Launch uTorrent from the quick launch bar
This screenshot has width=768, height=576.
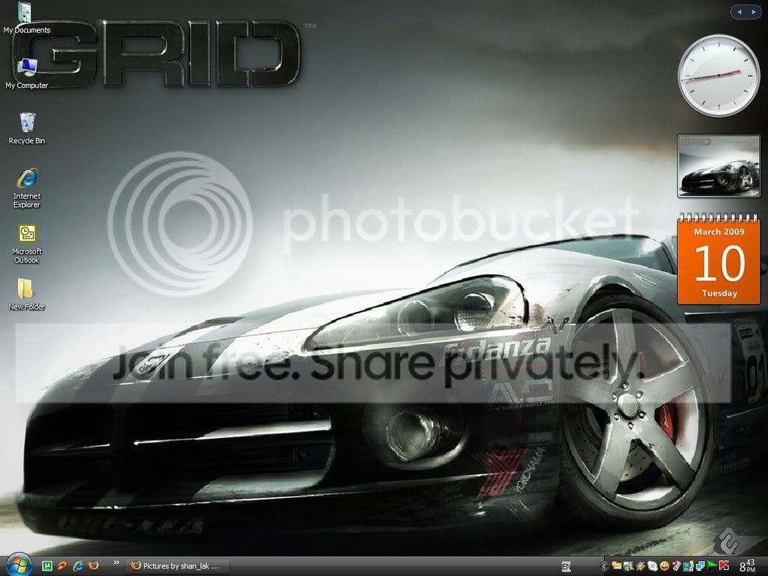pyautogui.click(x=47, y=566)
